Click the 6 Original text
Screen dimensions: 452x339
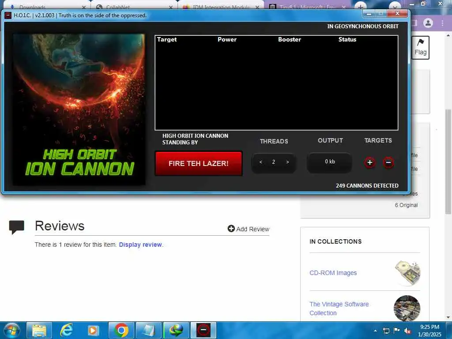coord(406,205)
